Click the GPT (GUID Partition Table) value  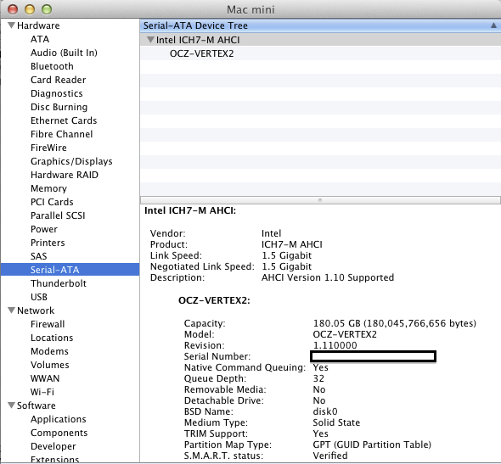pos(372,444)
